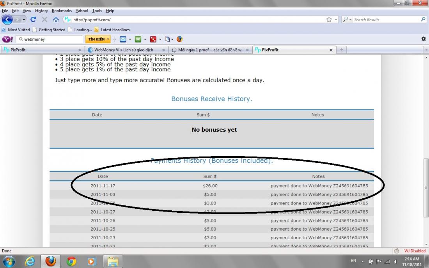Open the Loading... bookmark
This screenshot has height=268, width=429.
(x=80, y=30)
